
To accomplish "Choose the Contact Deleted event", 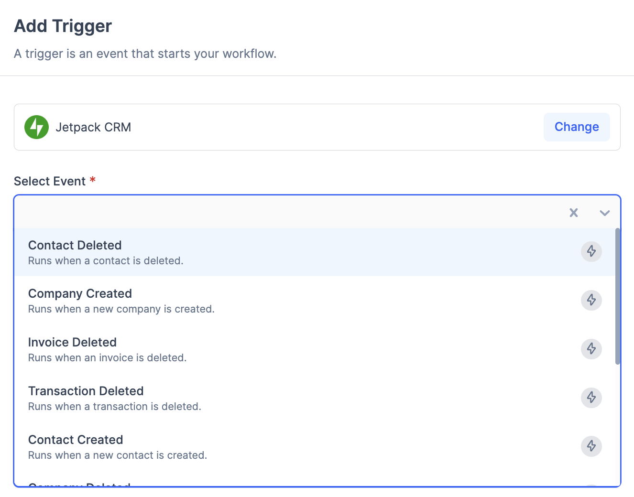I will pyautogui.click(x=75, y=246).
